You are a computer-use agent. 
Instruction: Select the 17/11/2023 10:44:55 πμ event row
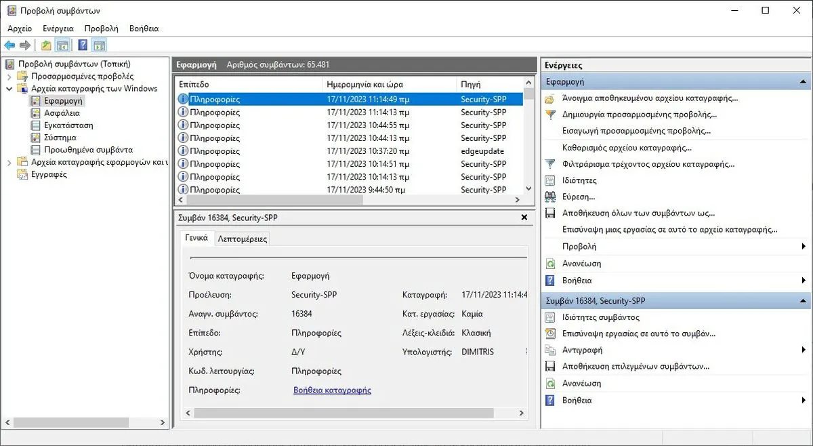(x=350, y=125)
